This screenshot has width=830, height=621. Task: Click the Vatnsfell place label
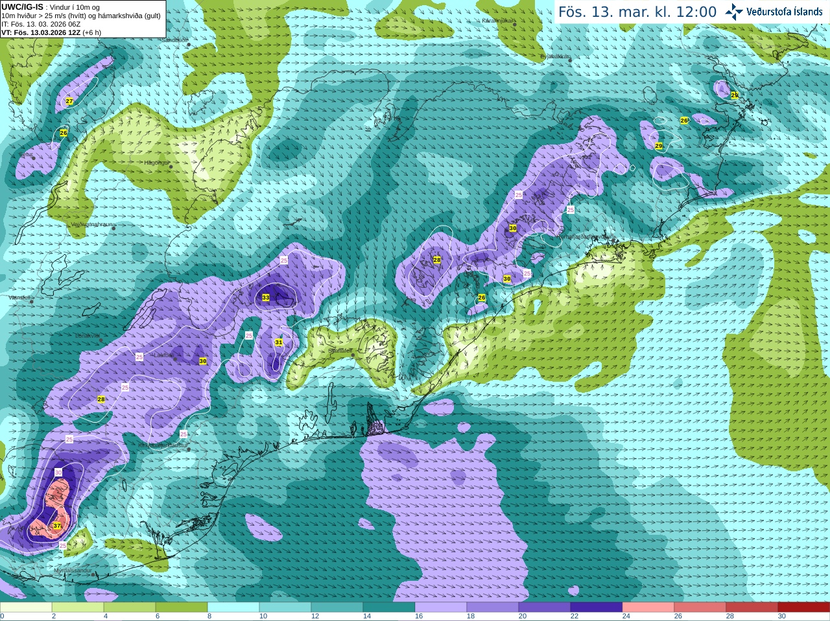20,298
